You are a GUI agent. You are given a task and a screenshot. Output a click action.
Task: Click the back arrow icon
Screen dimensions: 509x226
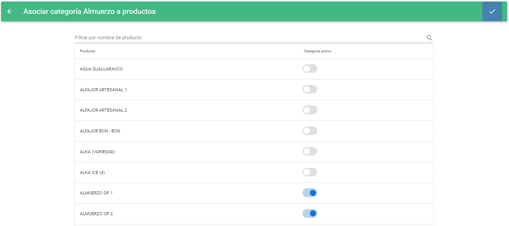[10, 12]
